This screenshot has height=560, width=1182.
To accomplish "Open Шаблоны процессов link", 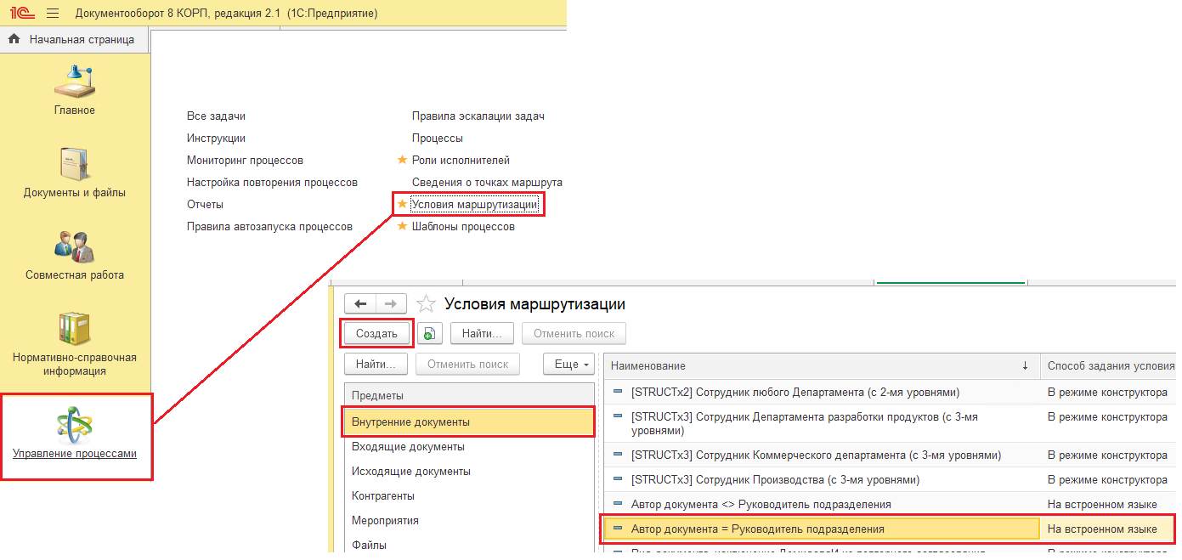I will 463,226.
